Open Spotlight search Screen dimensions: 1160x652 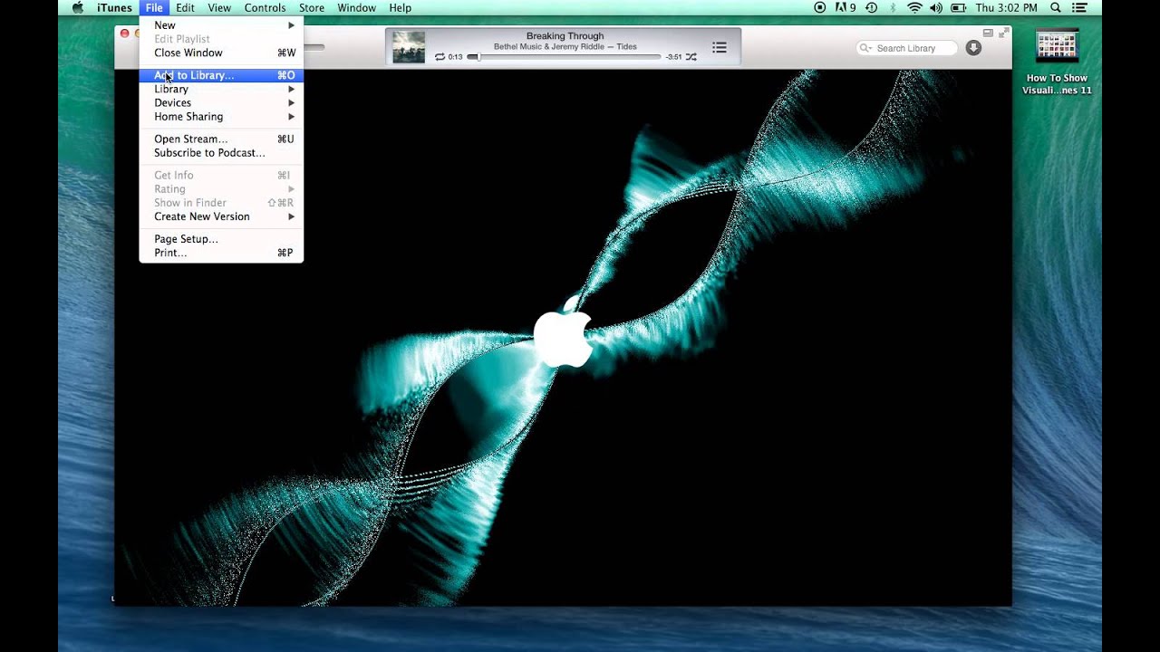tap(1056, 8)
